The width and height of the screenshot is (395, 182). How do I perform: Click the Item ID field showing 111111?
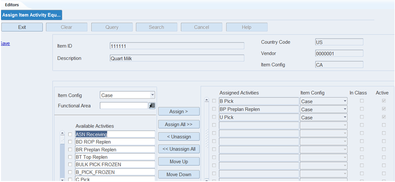(x=177, y=46)
